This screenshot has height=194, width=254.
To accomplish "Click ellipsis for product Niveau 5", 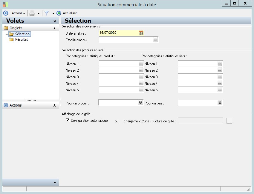I will tap(141, 90).
